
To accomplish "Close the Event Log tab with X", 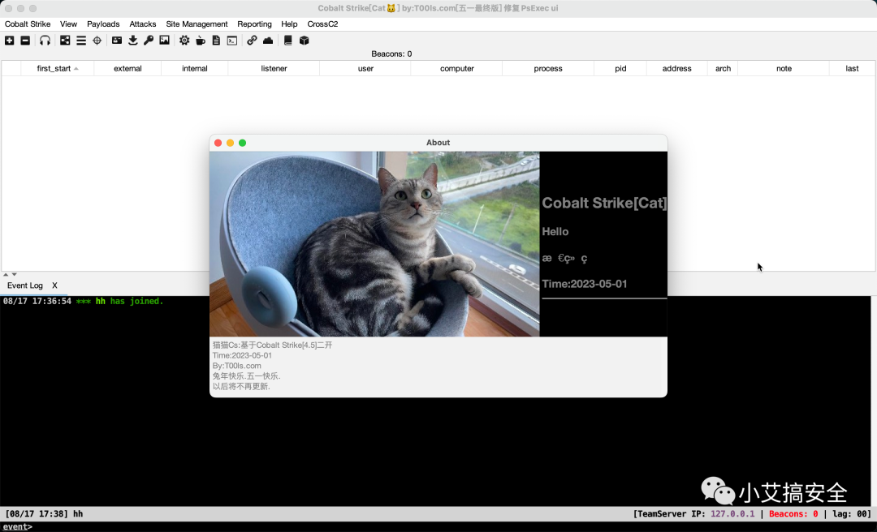I will coord(55,285).
